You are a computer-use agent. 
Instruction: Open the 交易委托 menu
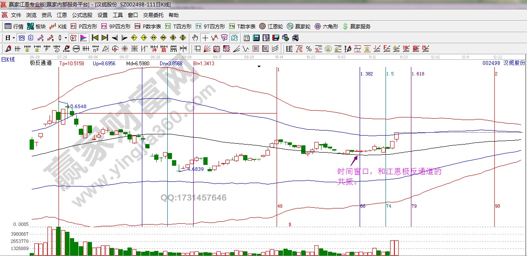click(153, 15)
